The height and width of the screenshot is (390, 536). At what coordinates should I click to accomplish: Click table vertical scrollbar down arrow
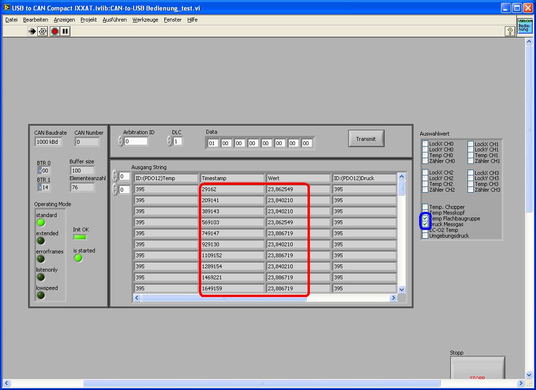pos(402,289)
